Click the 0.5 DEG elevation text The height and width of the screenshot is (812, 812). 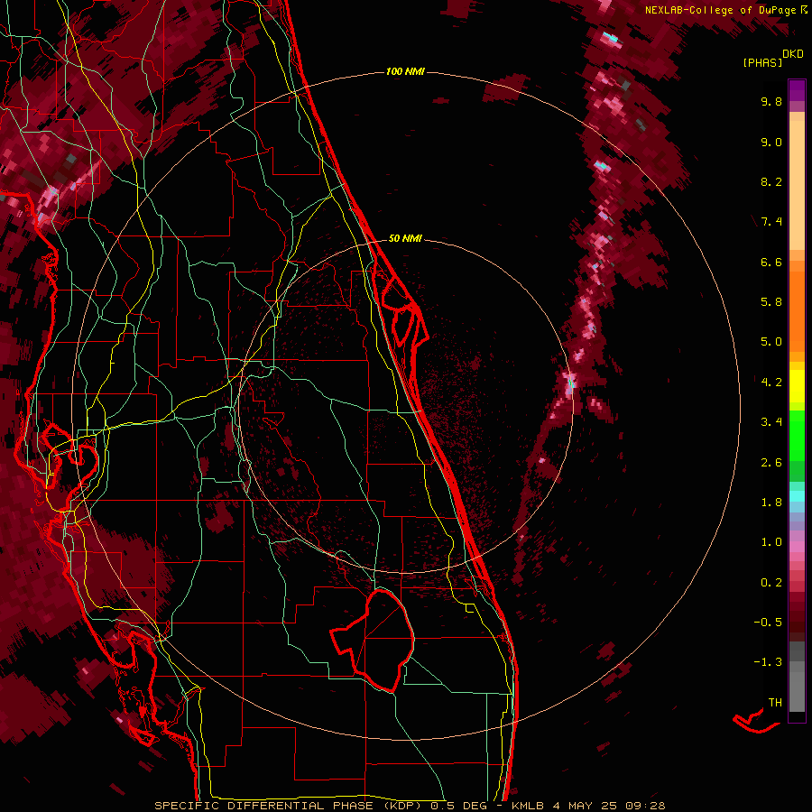[x=460, y=806]
